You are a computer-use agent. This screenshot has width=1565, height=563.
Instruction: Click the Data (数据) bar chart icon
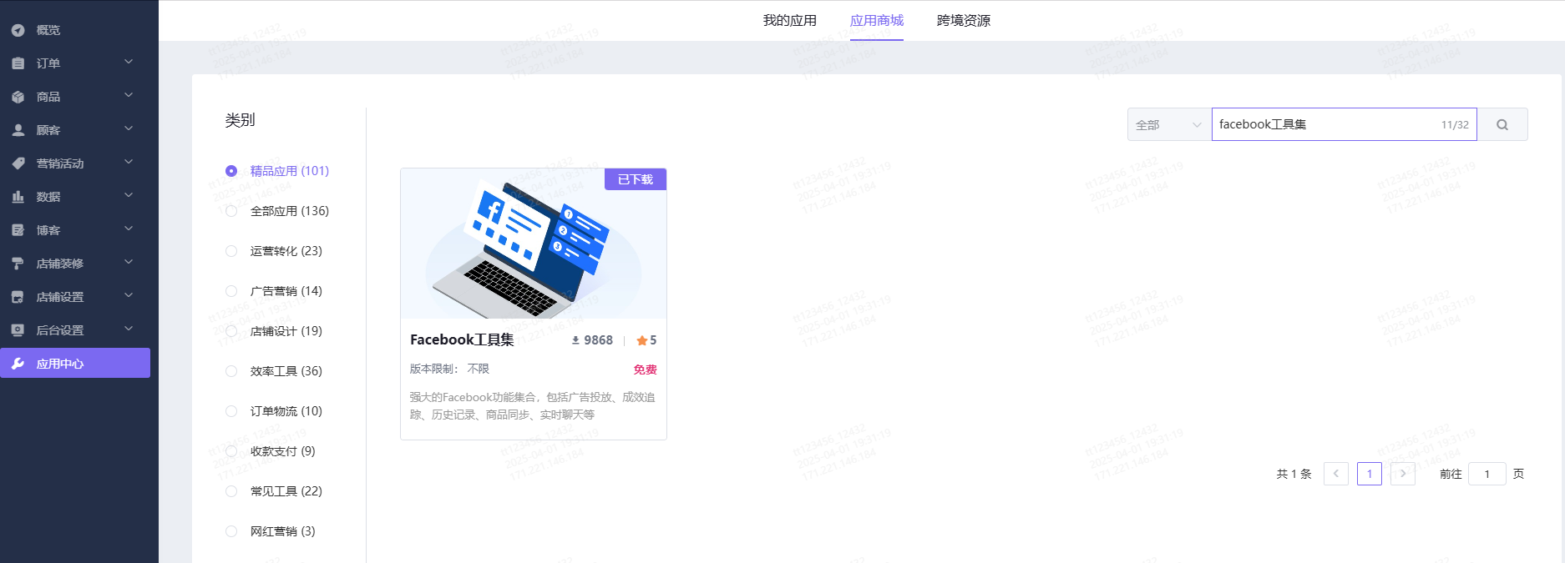coord(18,197)
